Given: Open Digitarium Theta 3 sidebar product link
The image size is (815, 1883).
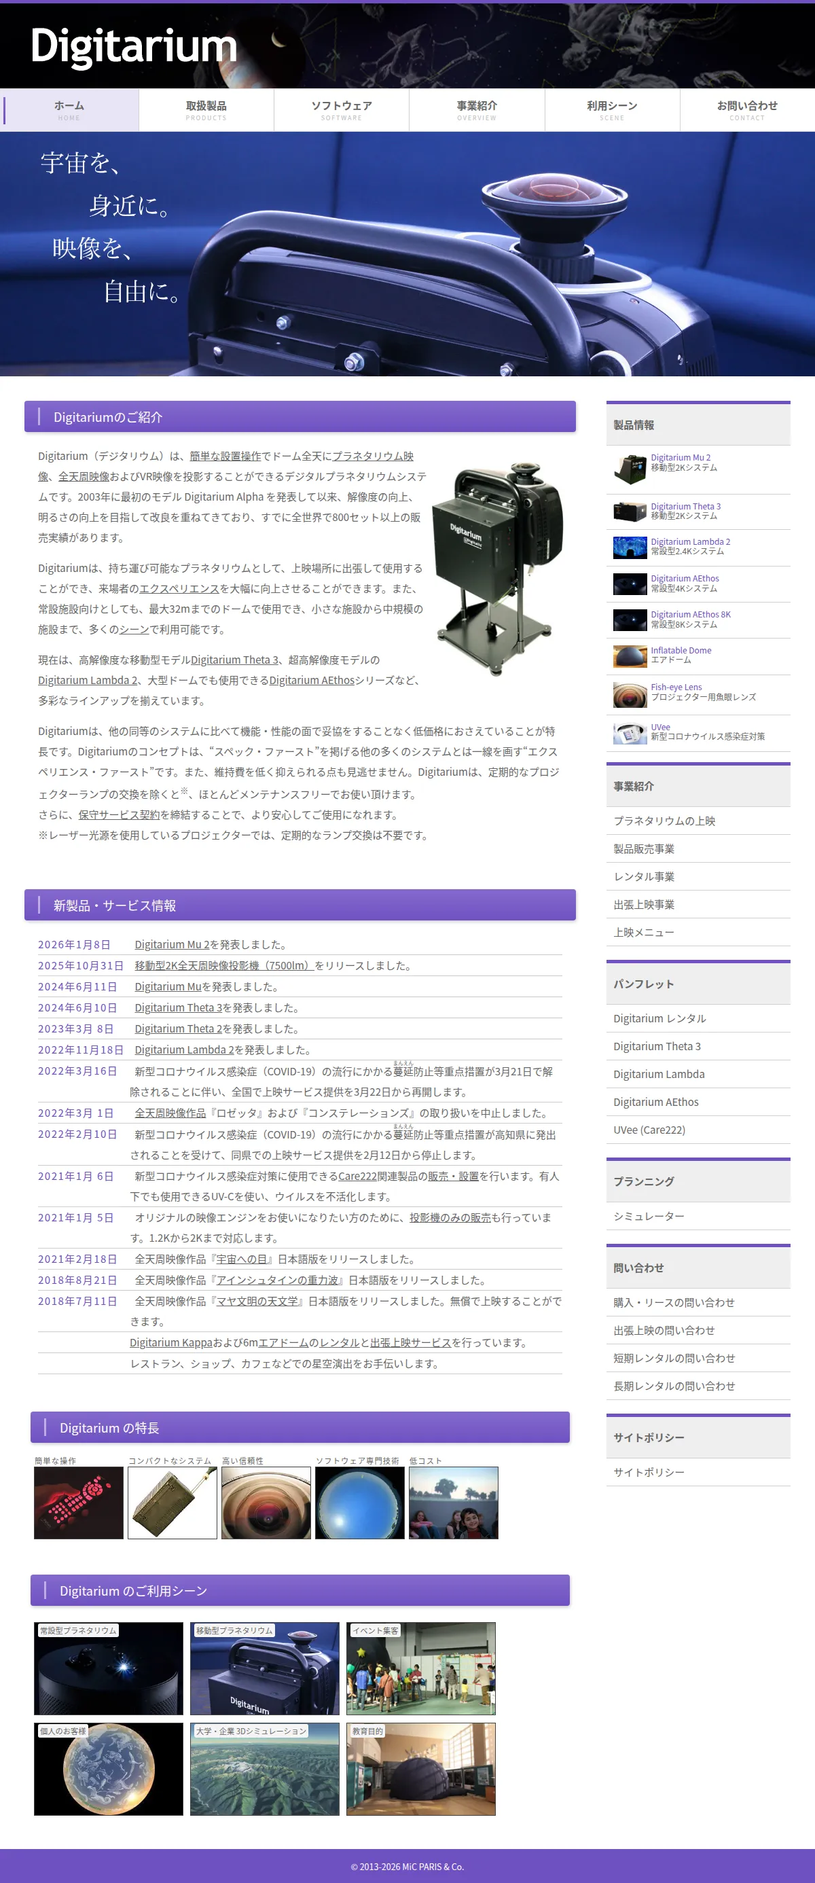Looking at the screenshot, I should 686,507.
